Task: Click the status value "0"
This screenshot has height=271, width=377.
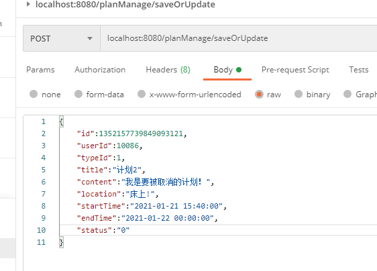Action: (x=123, y=230)
